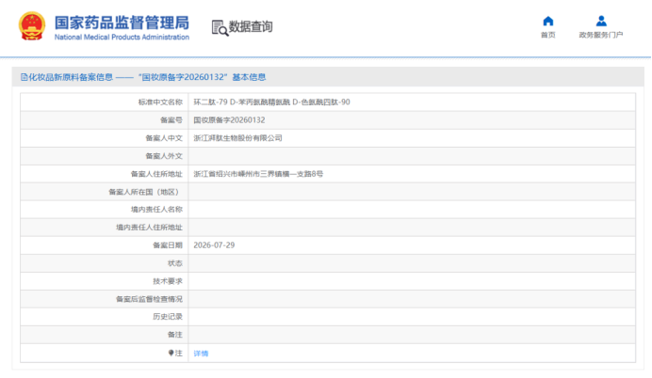Click the marker icon beside 注
Screen dimensions: 652x378
coord(171,354)
